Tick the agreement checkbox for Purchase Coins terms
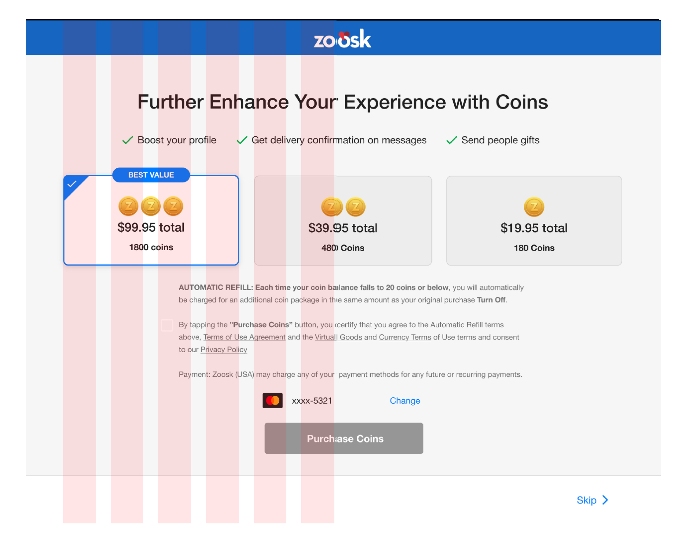Viewport: 690px width, 560px height. [167, 325]
